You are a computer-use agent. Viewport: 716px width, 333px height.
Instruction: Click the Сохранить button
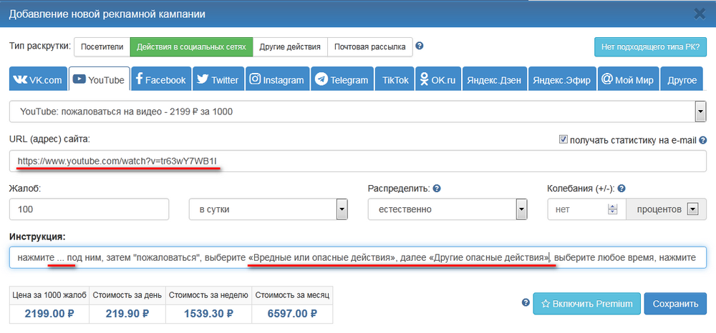tap(676, 304)
